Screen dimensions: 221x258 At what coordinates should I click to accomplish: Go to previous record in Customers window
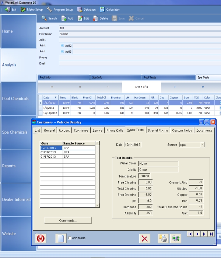(x=197, y=234)
